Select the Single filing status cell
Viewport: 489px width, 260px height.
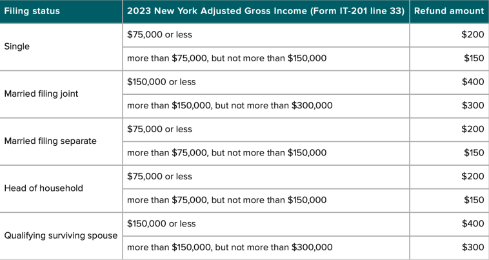(x=17, y=46)
